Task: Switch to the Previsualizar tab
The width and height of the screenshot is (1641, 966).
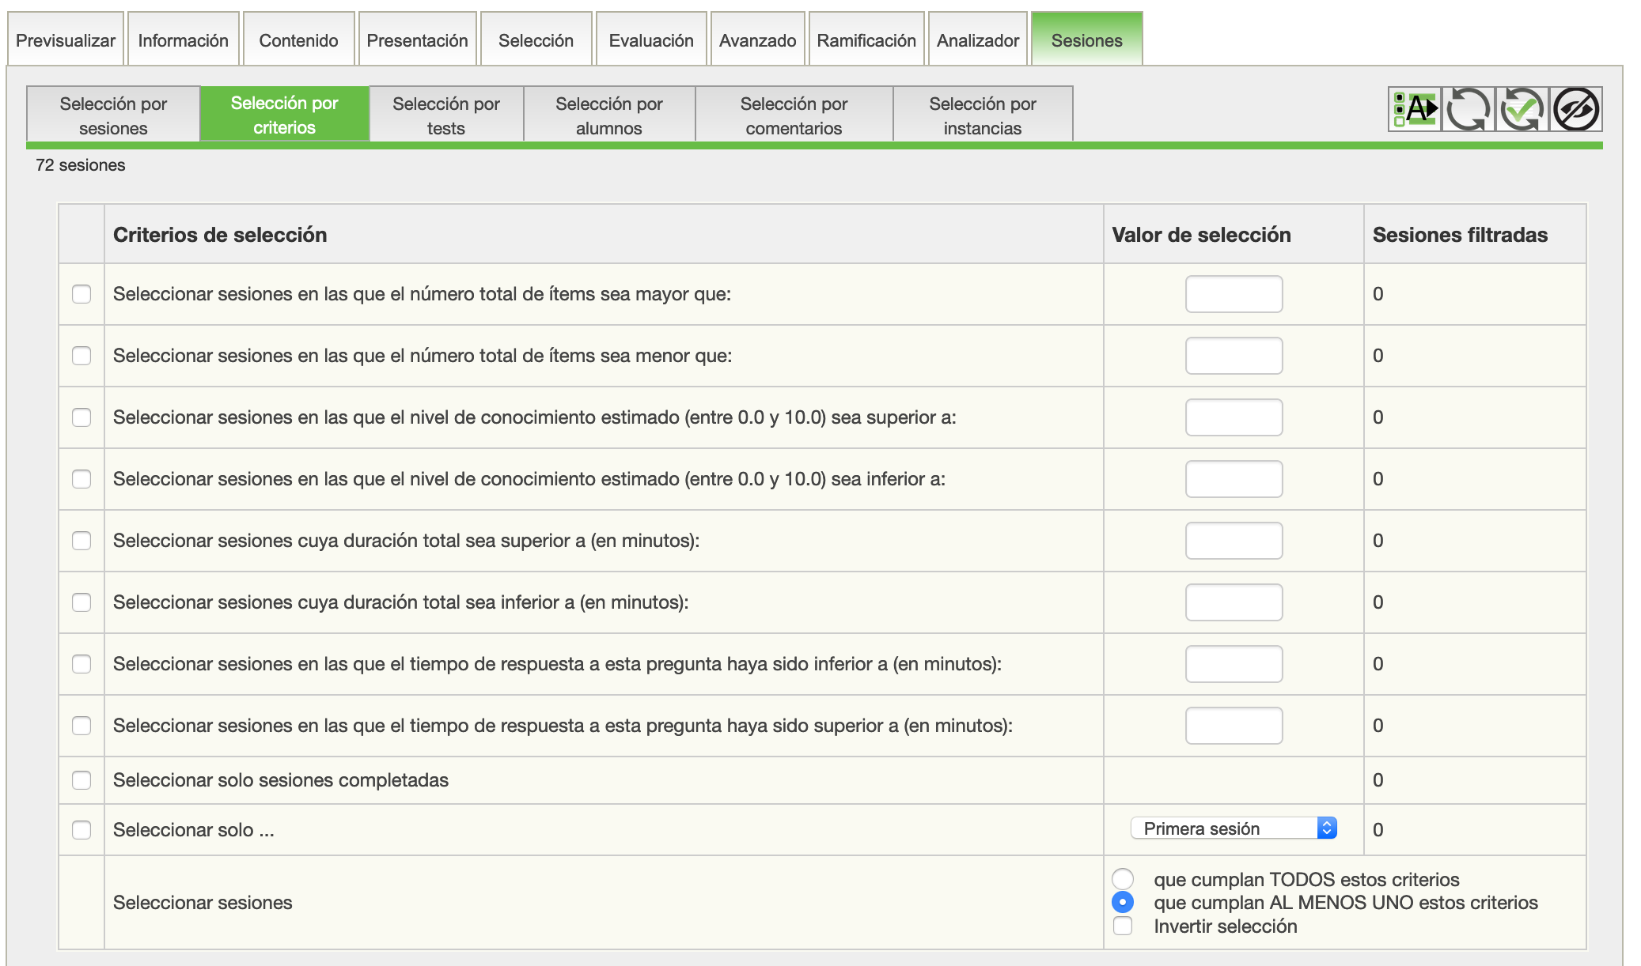Action: coord(66,40)
